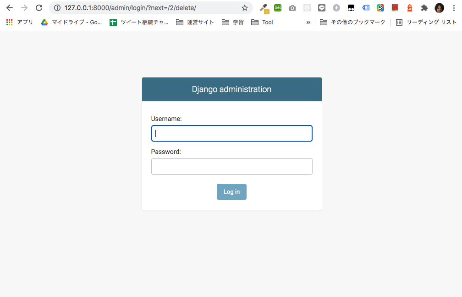Open the リーディング リスト panel
The image size is (462, 297).
426,22
